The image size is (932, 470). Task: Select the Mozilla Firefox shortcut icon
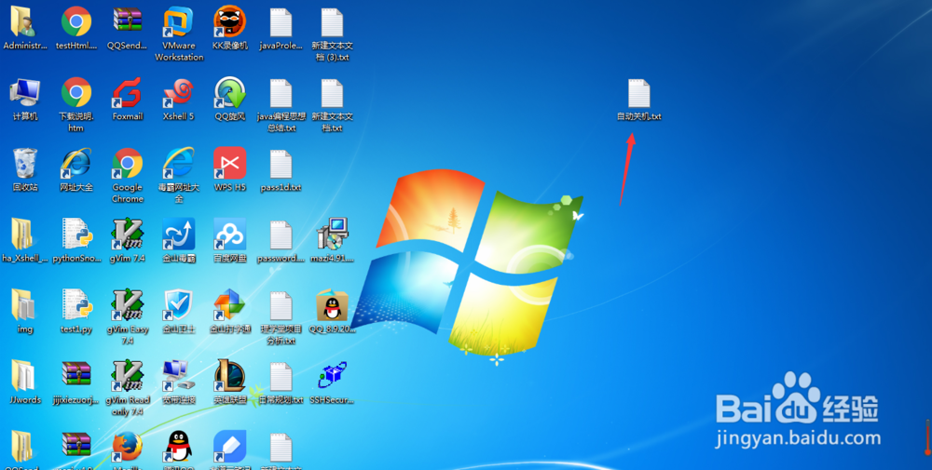127,450
